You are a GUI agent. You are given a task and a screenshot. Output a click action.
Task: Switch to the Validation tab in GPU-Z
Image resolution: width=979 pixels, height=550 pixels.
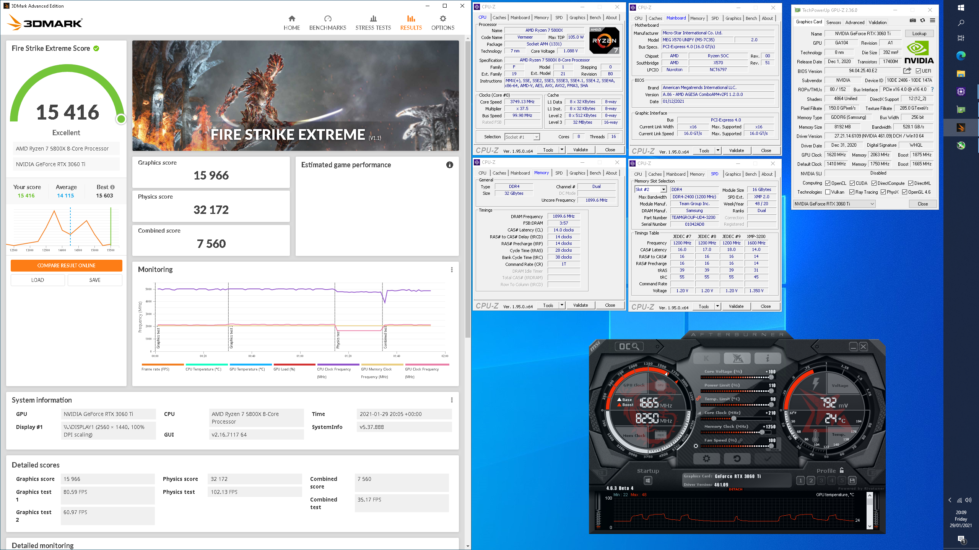click(878, 23)
